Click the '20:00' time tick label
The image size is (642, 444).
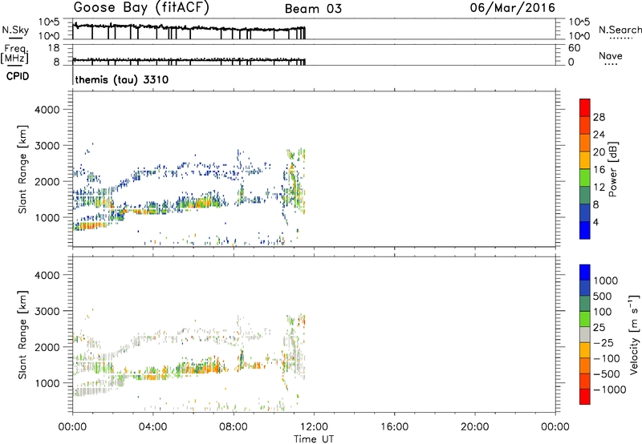[x=475, y=427]
